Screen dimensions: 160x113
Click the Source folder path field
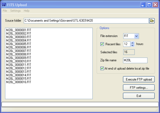tap(86, 21)
